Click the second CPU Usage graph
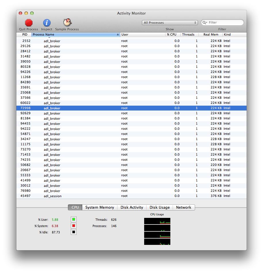 (157, 228)
